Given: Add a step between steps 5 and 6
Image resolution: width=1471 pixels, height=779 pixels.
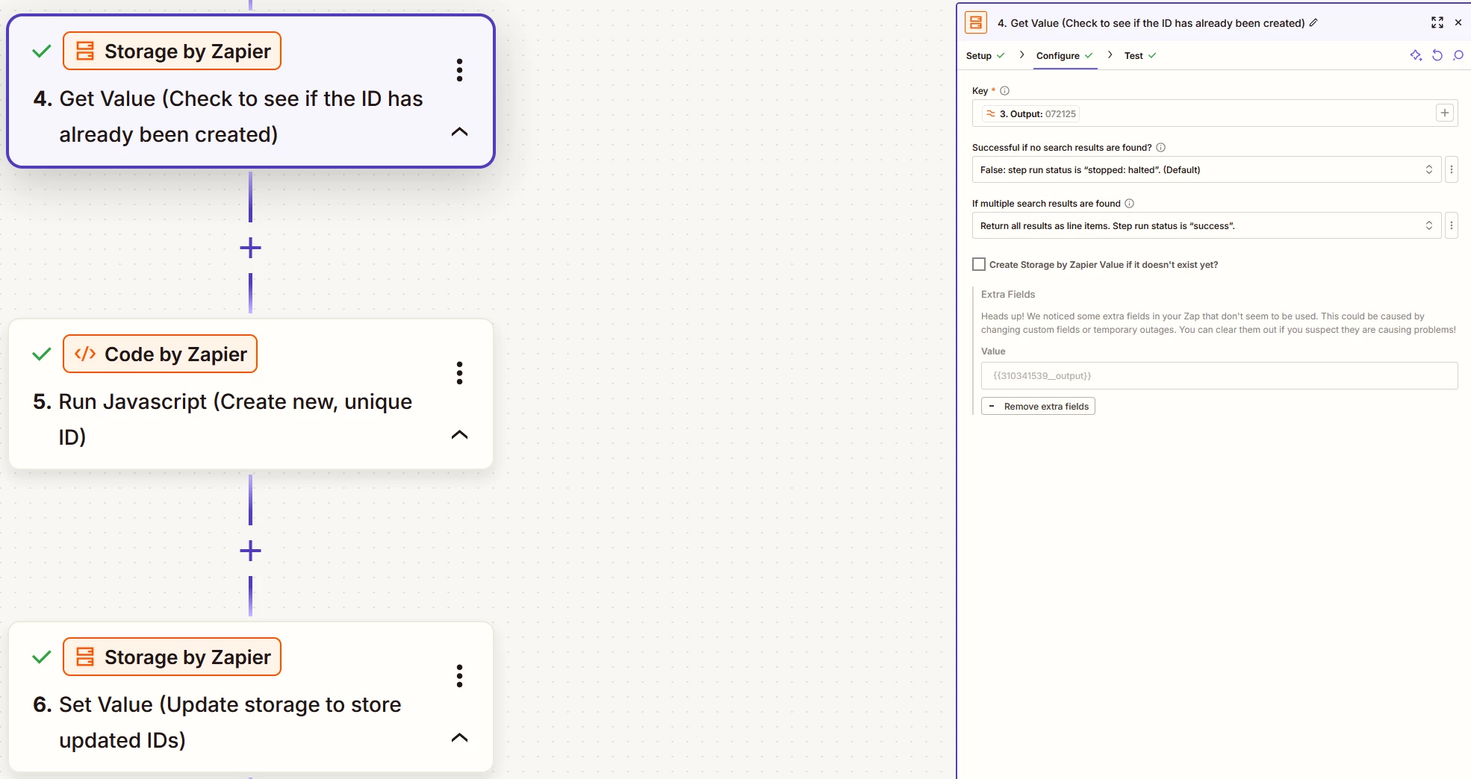Looking at the screenshot, I should tap(250, 551).
